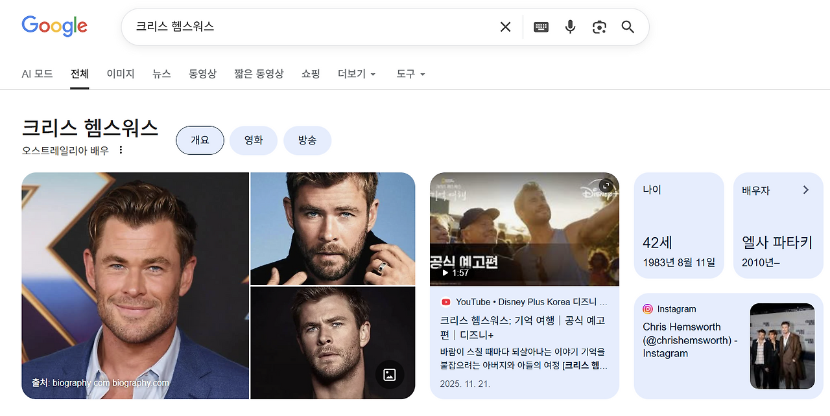Click the Google logo
The width and height of the screenshot is (830, 416).
pos(54,26)
